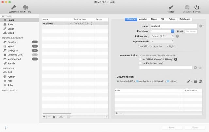Enable via Xip.io LAN only
The height and width of the screenshot is (132, 209).
coord(140,63)
